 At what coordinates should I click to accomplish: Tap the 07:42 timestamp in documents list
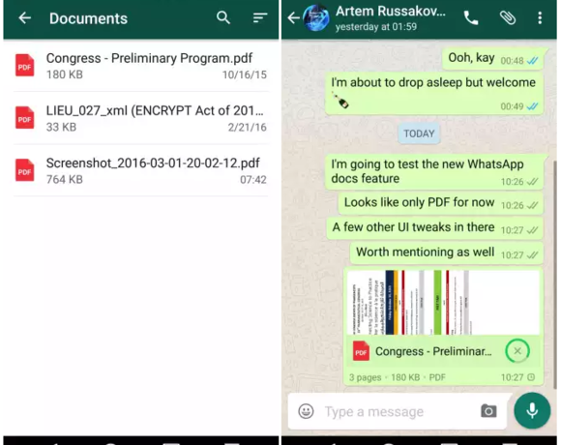(253, 179)
